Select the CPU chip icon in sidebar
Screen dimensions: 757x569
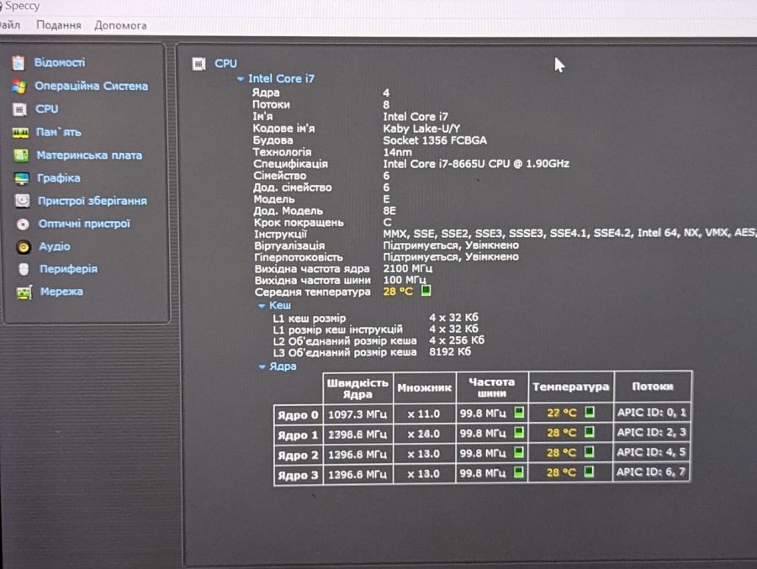coord(20,109)
